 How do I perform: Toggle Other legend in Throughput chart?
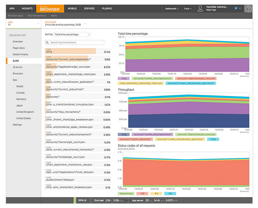click(213, 139)
